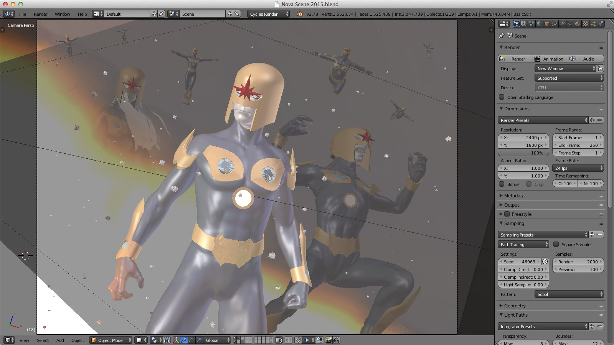Add a new Render Preset with plus button

[x=592, y=120]
